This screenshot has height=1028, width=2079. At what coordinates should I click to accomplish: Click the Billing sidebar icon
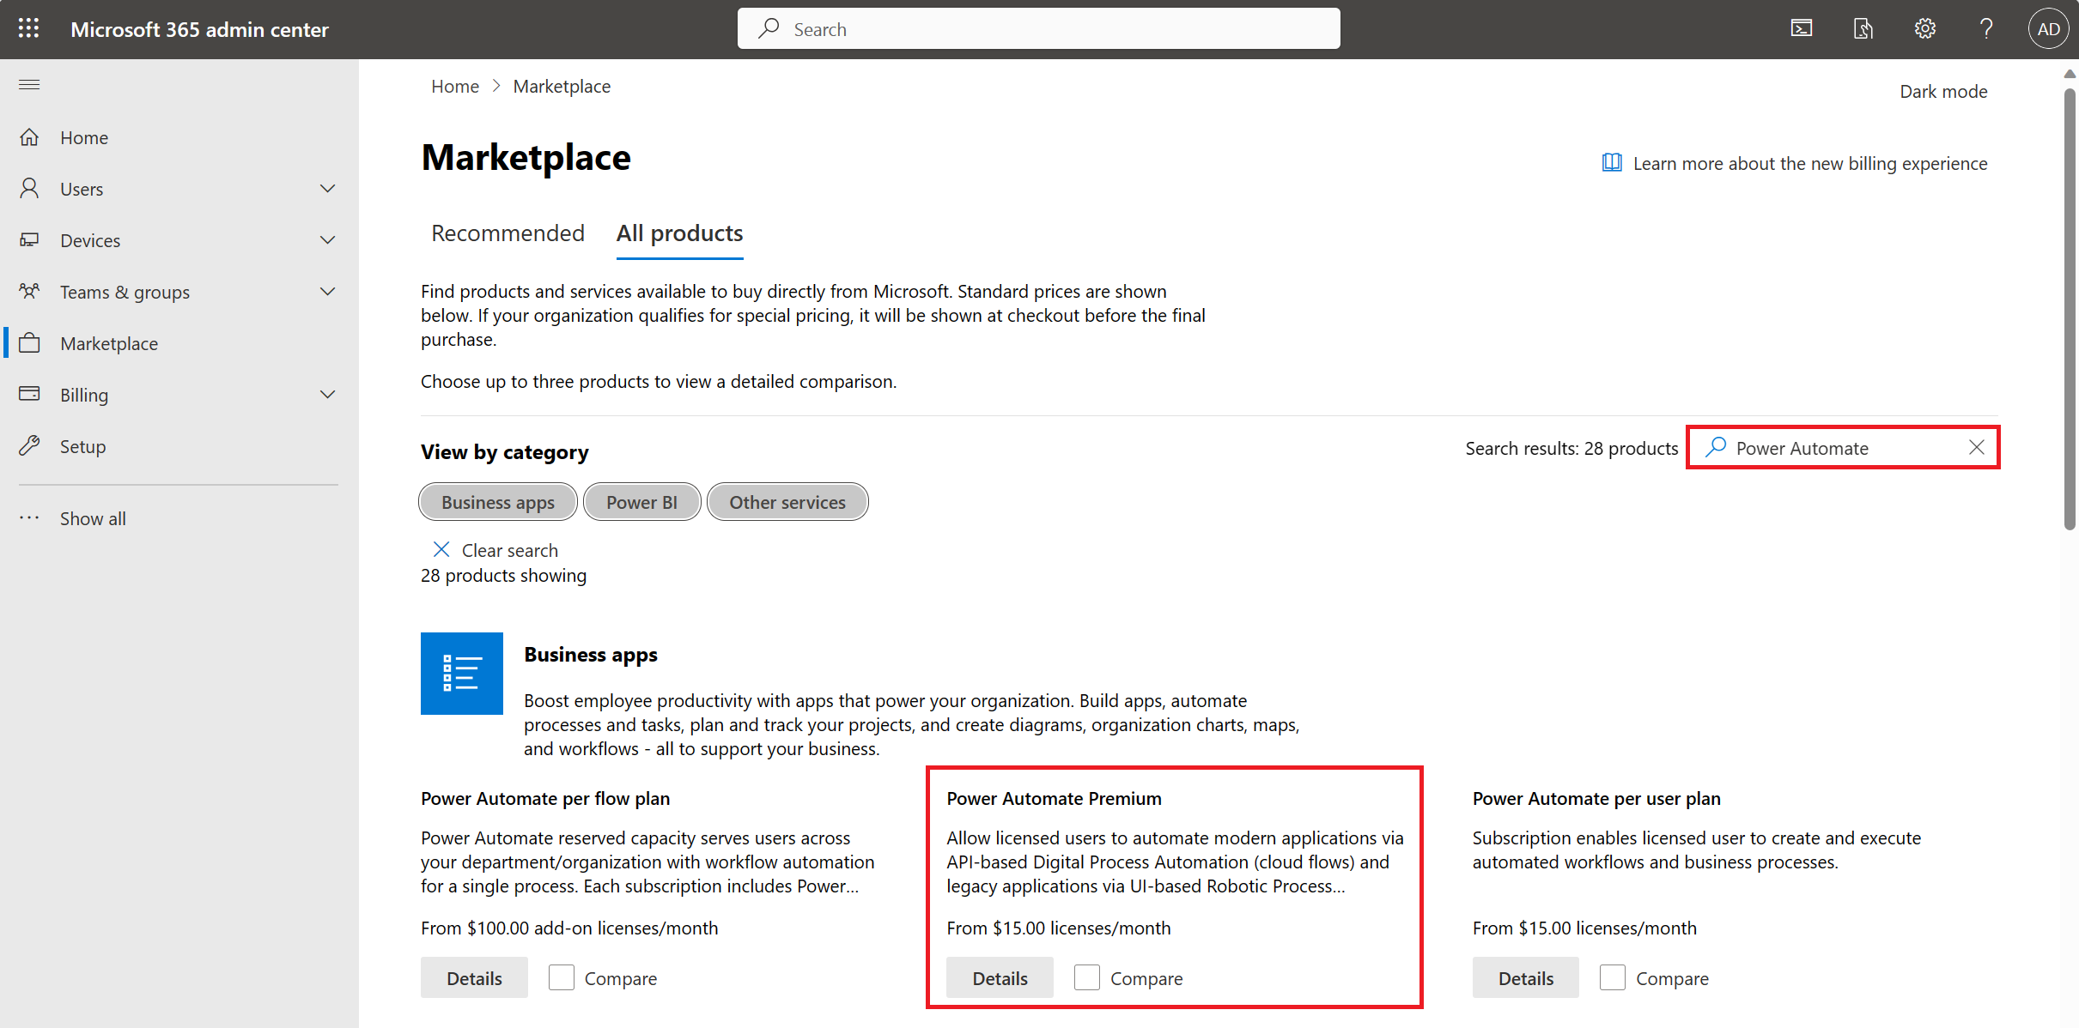coord(29,394)
